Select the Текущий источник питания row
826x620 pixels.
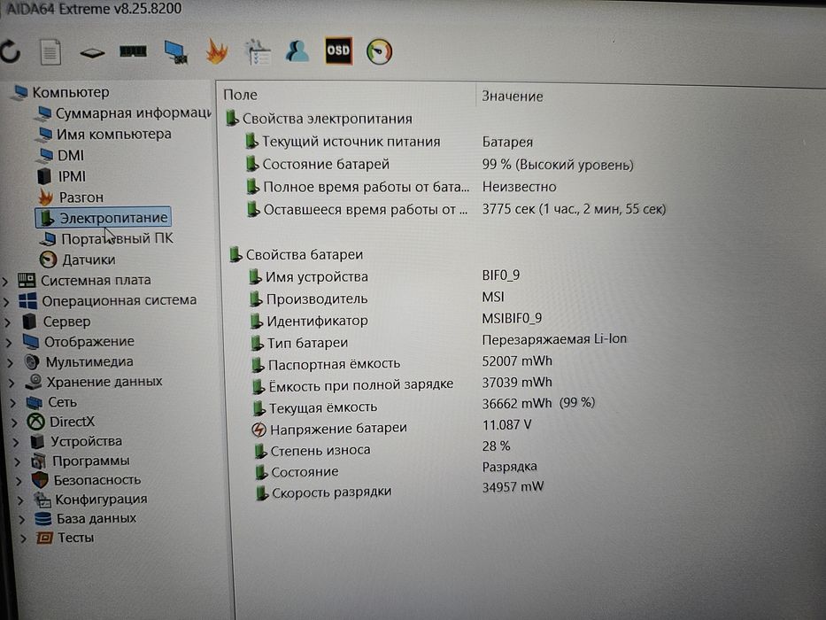click(351, 142)
